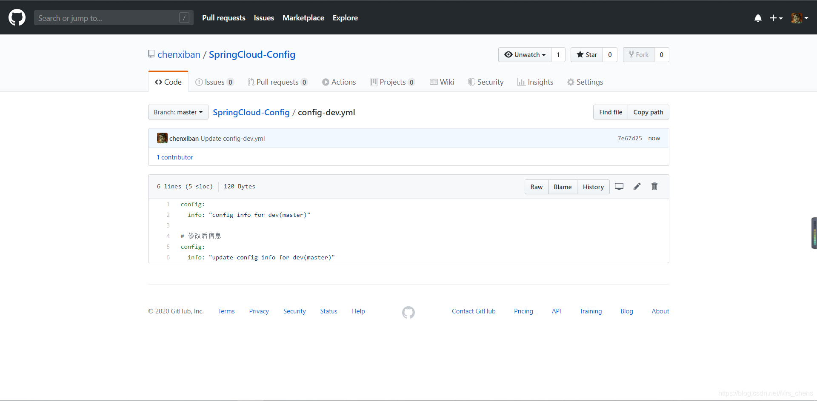
Task: Open Blame view
Action: pyautogui.click(x=563, y=187)
